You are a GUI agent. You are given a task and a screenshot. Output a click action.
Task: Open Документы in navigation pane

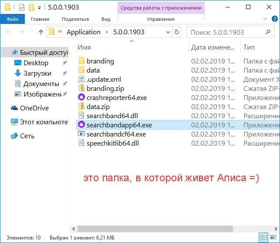41,84
